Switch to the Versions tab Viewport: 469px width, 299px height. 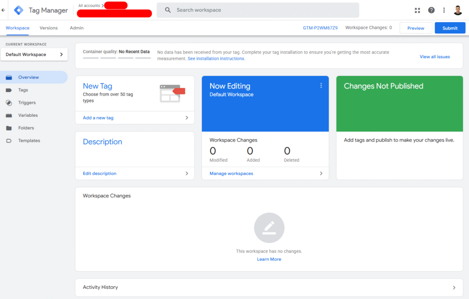click(48, 28)
